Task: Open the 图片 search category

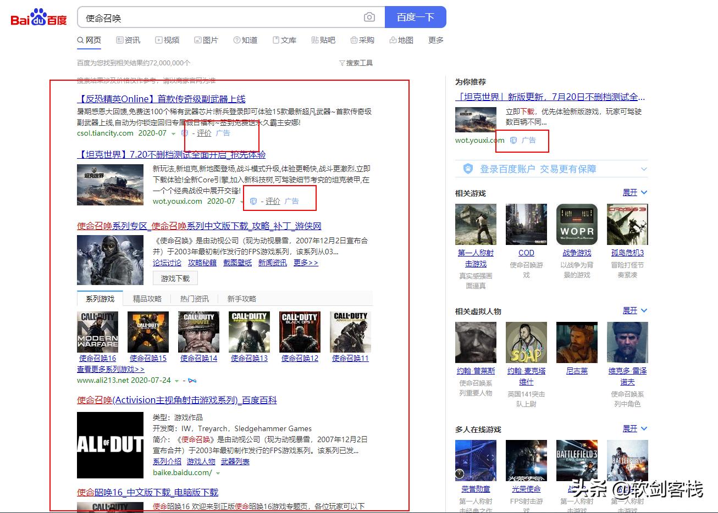Action: point(206,40)
